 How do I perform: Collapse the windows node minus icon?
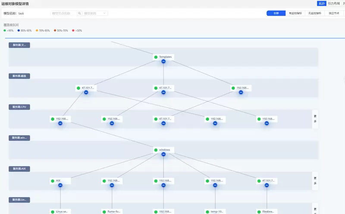coord(163,154)
